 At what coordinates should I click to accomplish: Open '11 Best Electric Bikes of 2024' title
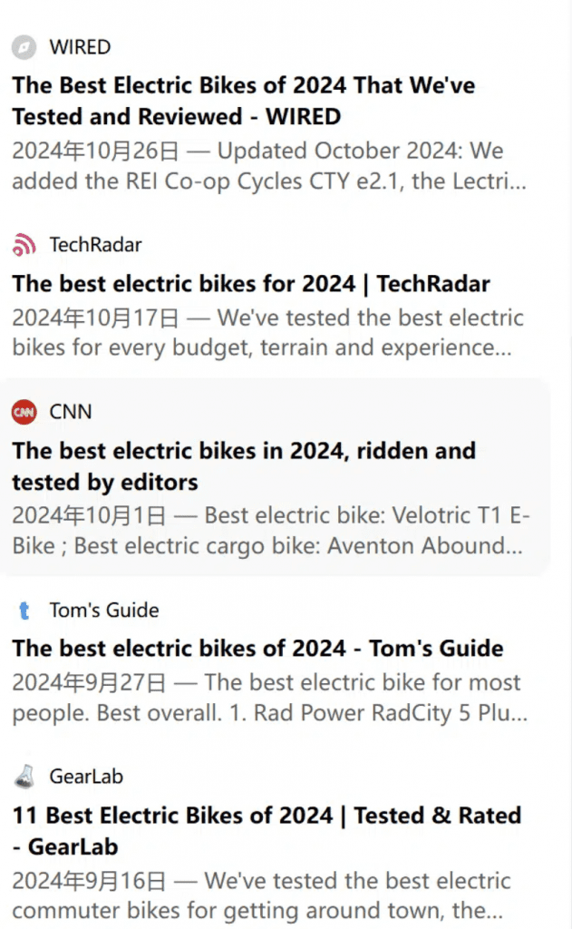click(266, 831)
